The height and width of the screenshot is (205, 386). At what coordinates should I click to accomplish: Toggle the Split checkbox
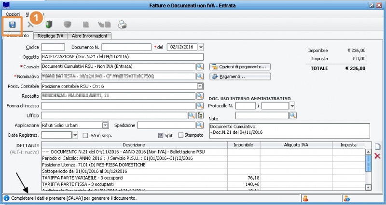click(161, 135)
